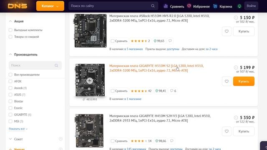
Task: Click Купить for GIGABYTE H410M S2H V3
Action: (244, 131)
